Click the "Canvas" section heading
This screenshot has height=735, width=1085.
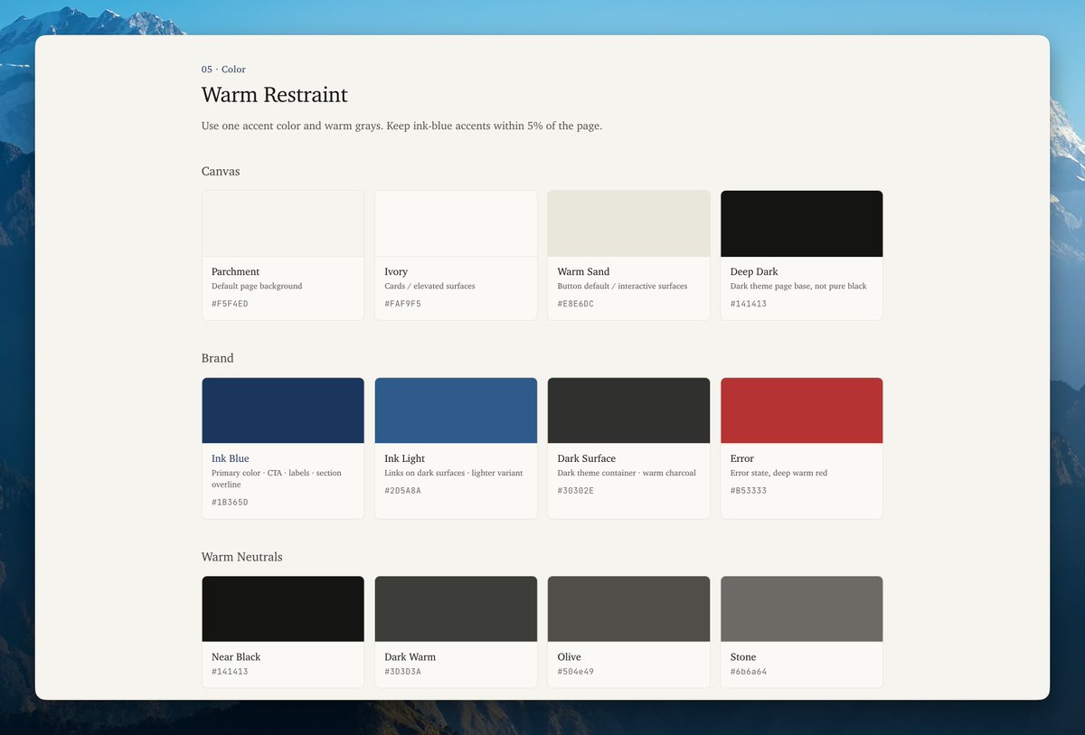[221, 171]
